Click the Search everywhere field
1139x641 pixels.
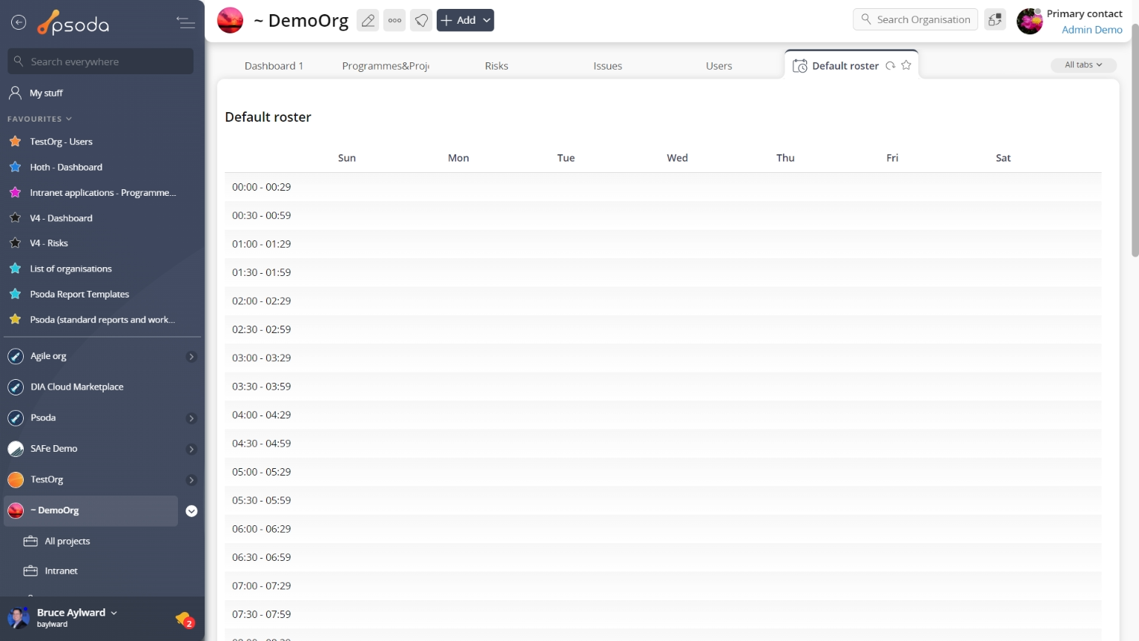[x=101, y=62]
